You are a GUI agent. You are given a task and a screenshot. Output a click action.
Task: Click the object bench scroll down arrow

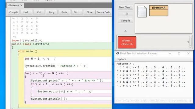point(190,48)
